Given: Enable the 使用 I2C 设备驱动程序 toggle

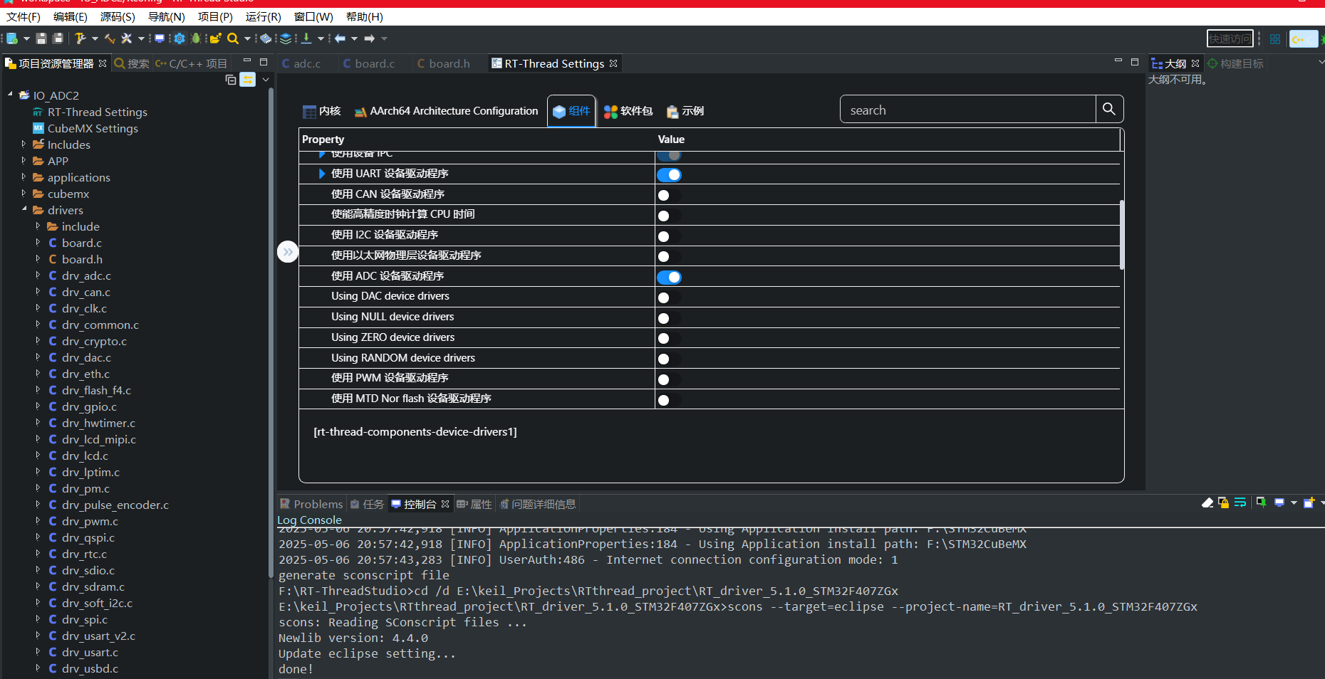Looking at the screenshot, I should click(x=669, y=236).
